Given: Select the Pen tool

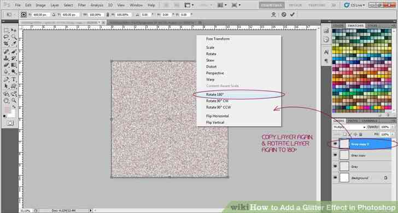Looking at the screenshot, I should click(6, 80).
